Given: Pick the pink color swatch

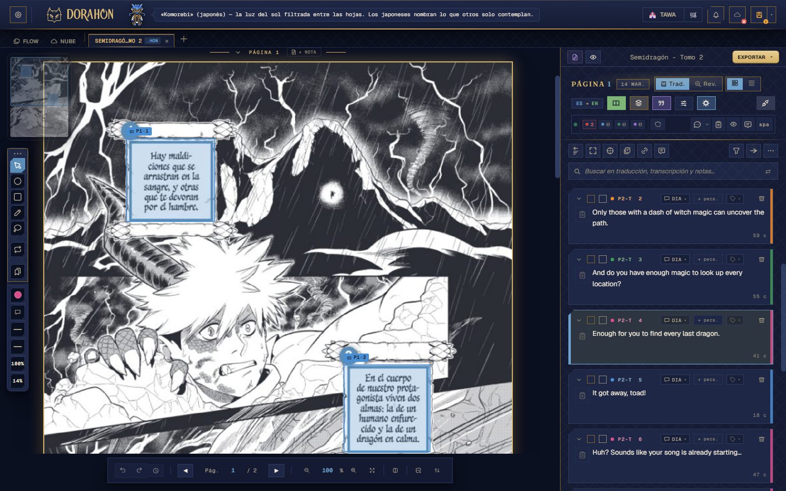Looking at the screenshot, I should 18,295.
